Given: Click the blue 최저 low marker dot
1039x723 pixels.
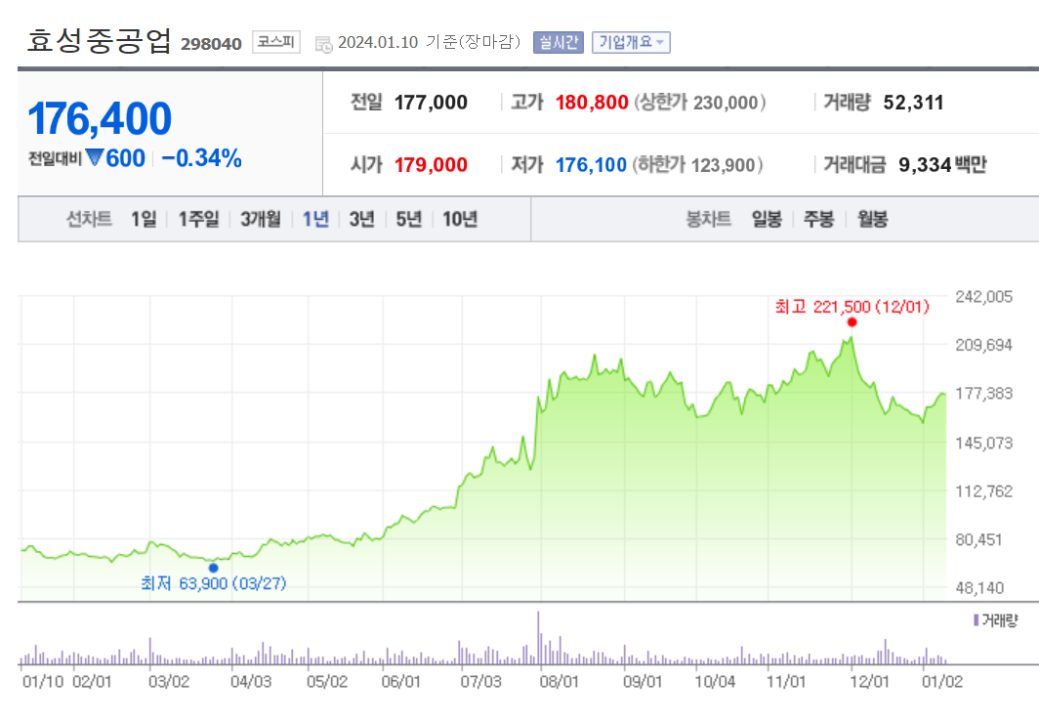Looking at the screenshot, I should click(x=213, y=568).
